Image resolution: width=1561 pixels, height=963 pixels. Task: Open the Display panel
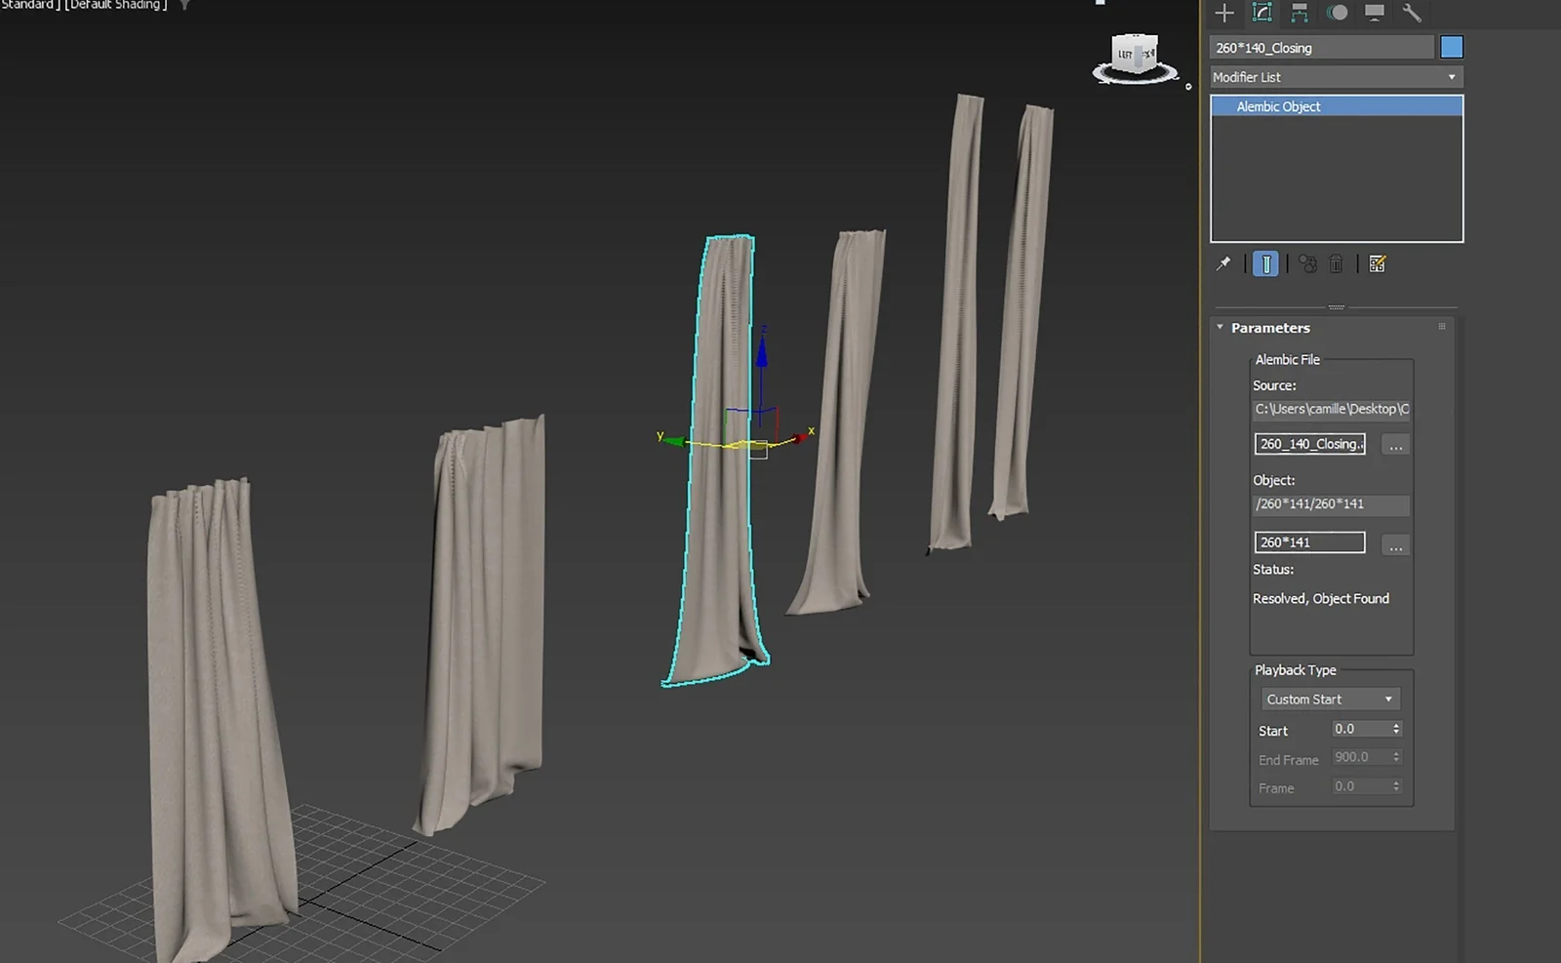(1375, 14)
